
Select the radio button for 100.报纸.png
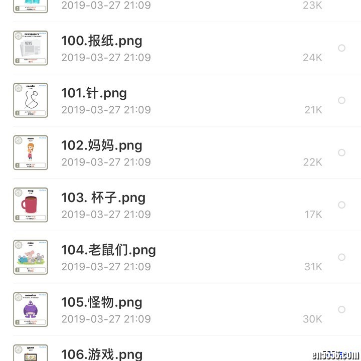[341, 48]
